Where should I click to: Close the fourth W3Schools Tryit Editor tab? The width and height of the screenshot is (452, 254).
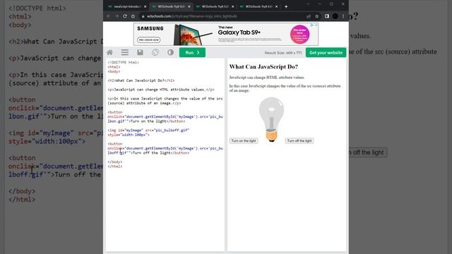tap(276, 6)
